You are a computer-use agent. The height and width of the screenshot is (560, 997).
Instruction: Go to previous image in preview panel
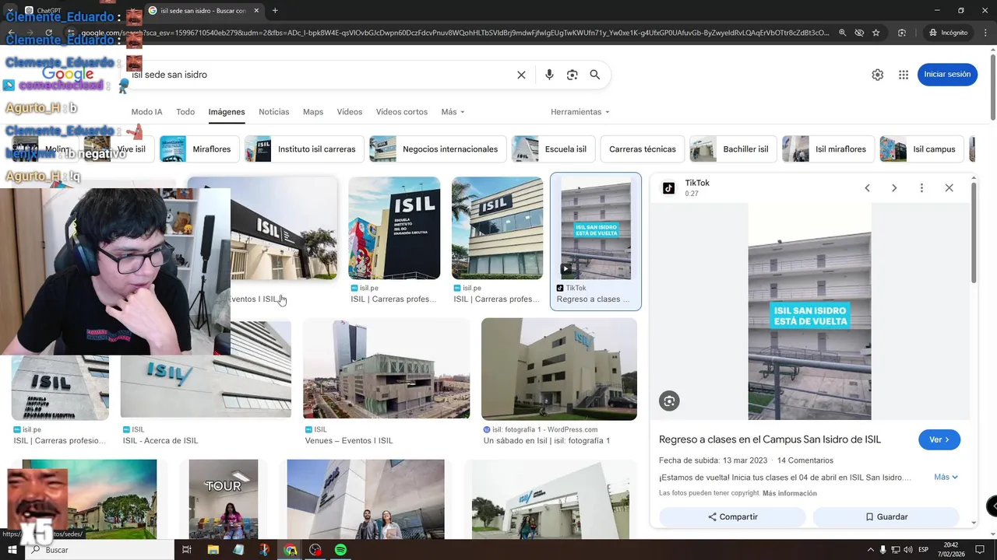867,188
